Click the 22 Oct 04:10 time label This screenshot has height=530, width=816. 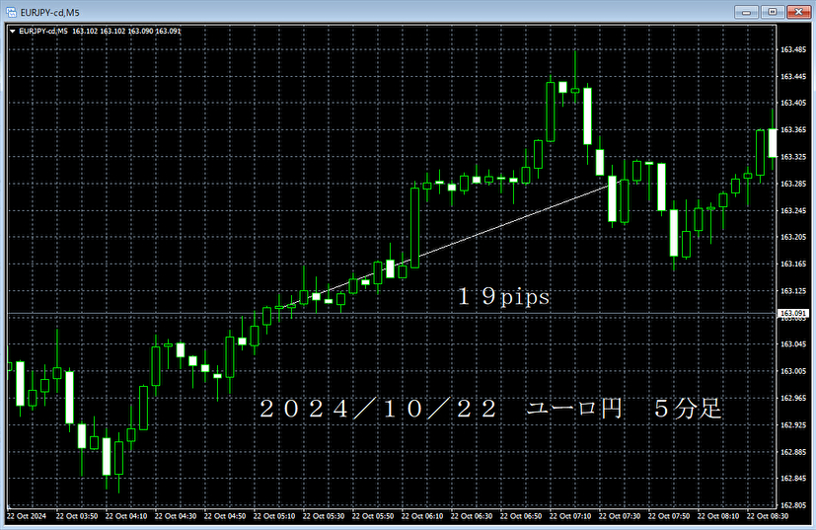point(126,516)
